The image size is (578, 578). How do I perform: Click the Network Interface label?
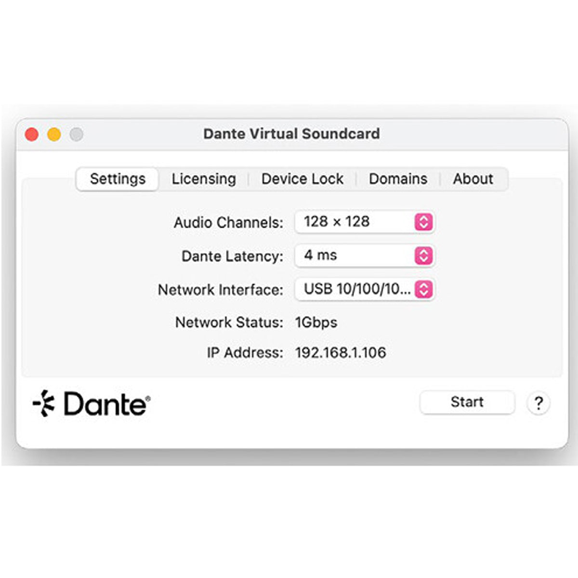(221, 290)
